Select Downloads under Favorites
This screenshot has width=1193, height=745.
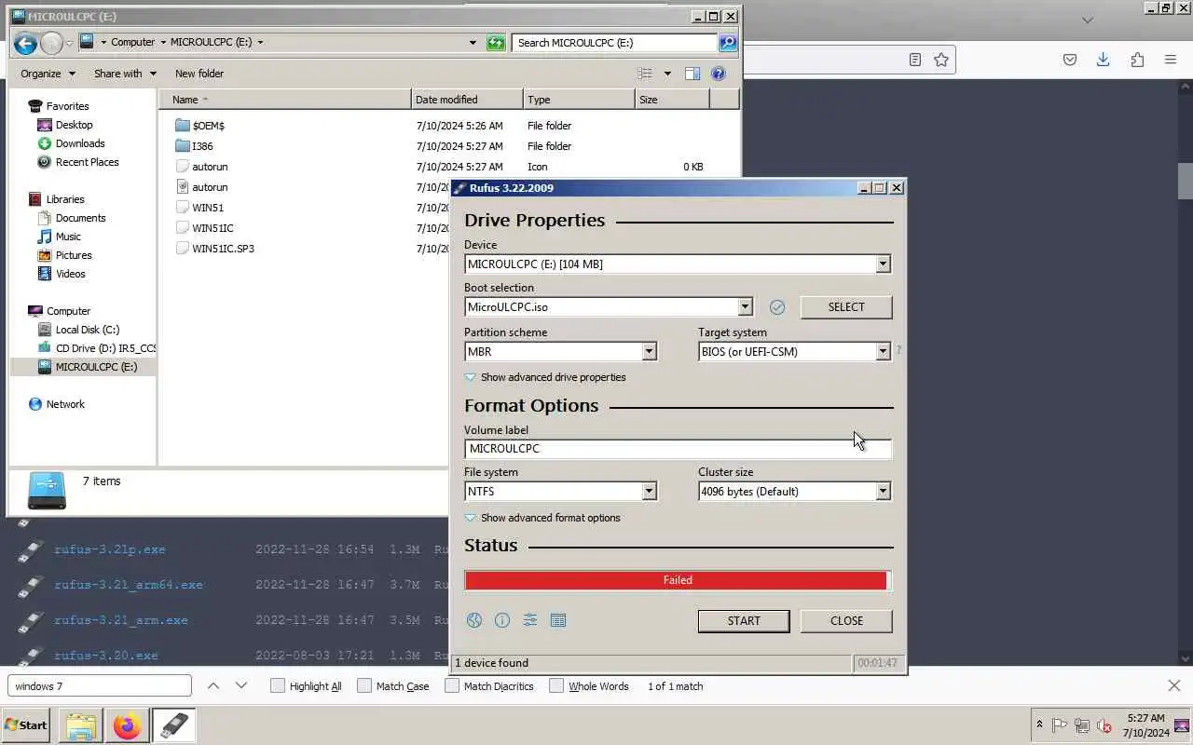[x=80, y=143]
